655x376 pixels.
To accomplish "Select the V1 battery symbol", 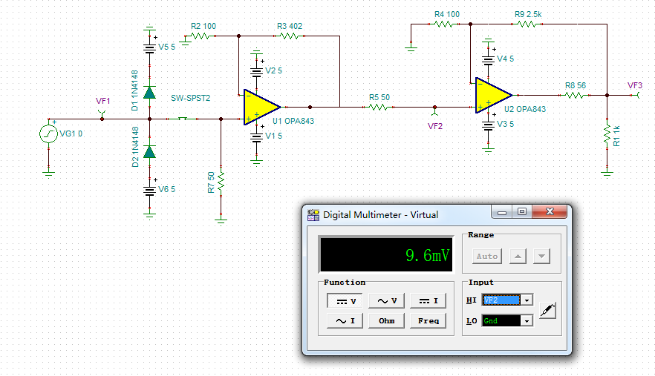I will (x=256, y=137).
